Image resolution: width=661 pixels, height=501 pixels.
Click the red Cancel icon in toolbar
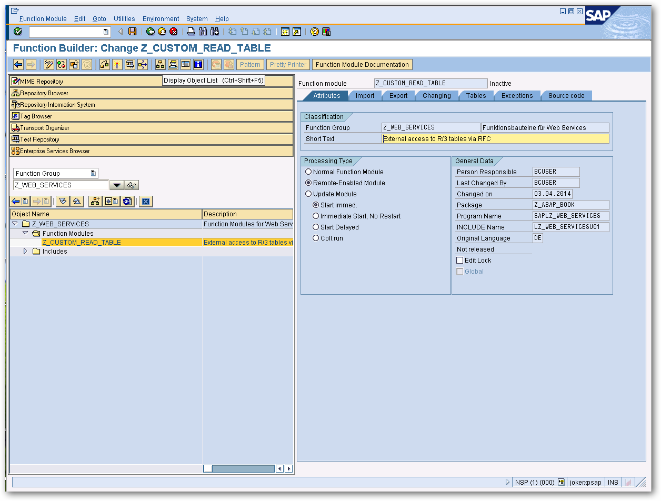(x=174, y=32)
